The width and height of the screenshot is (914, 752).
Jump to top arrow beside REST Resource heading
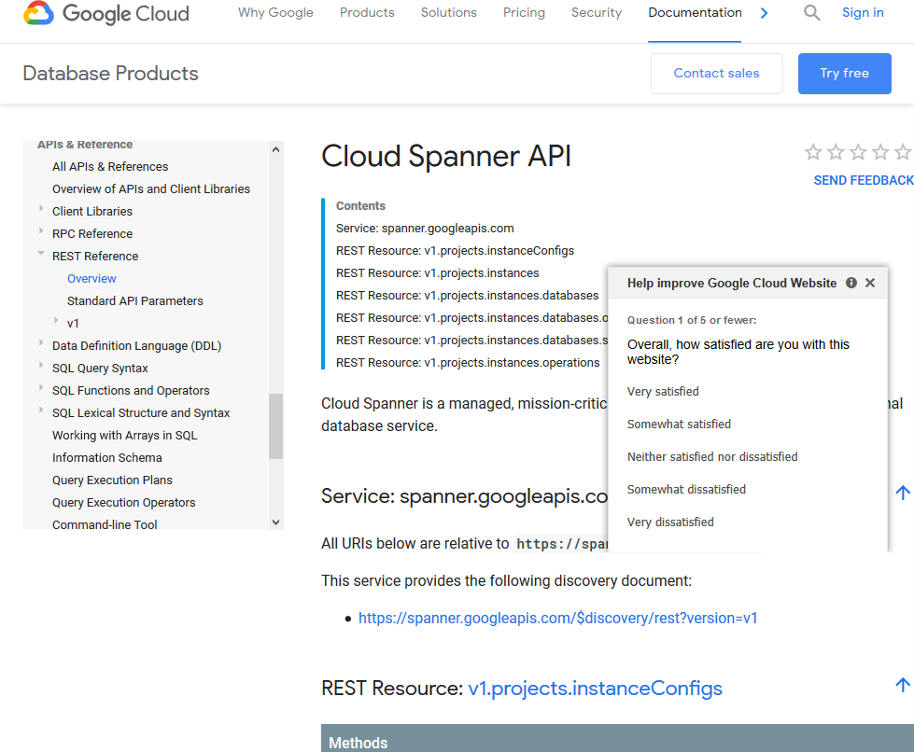coord(903,685)
